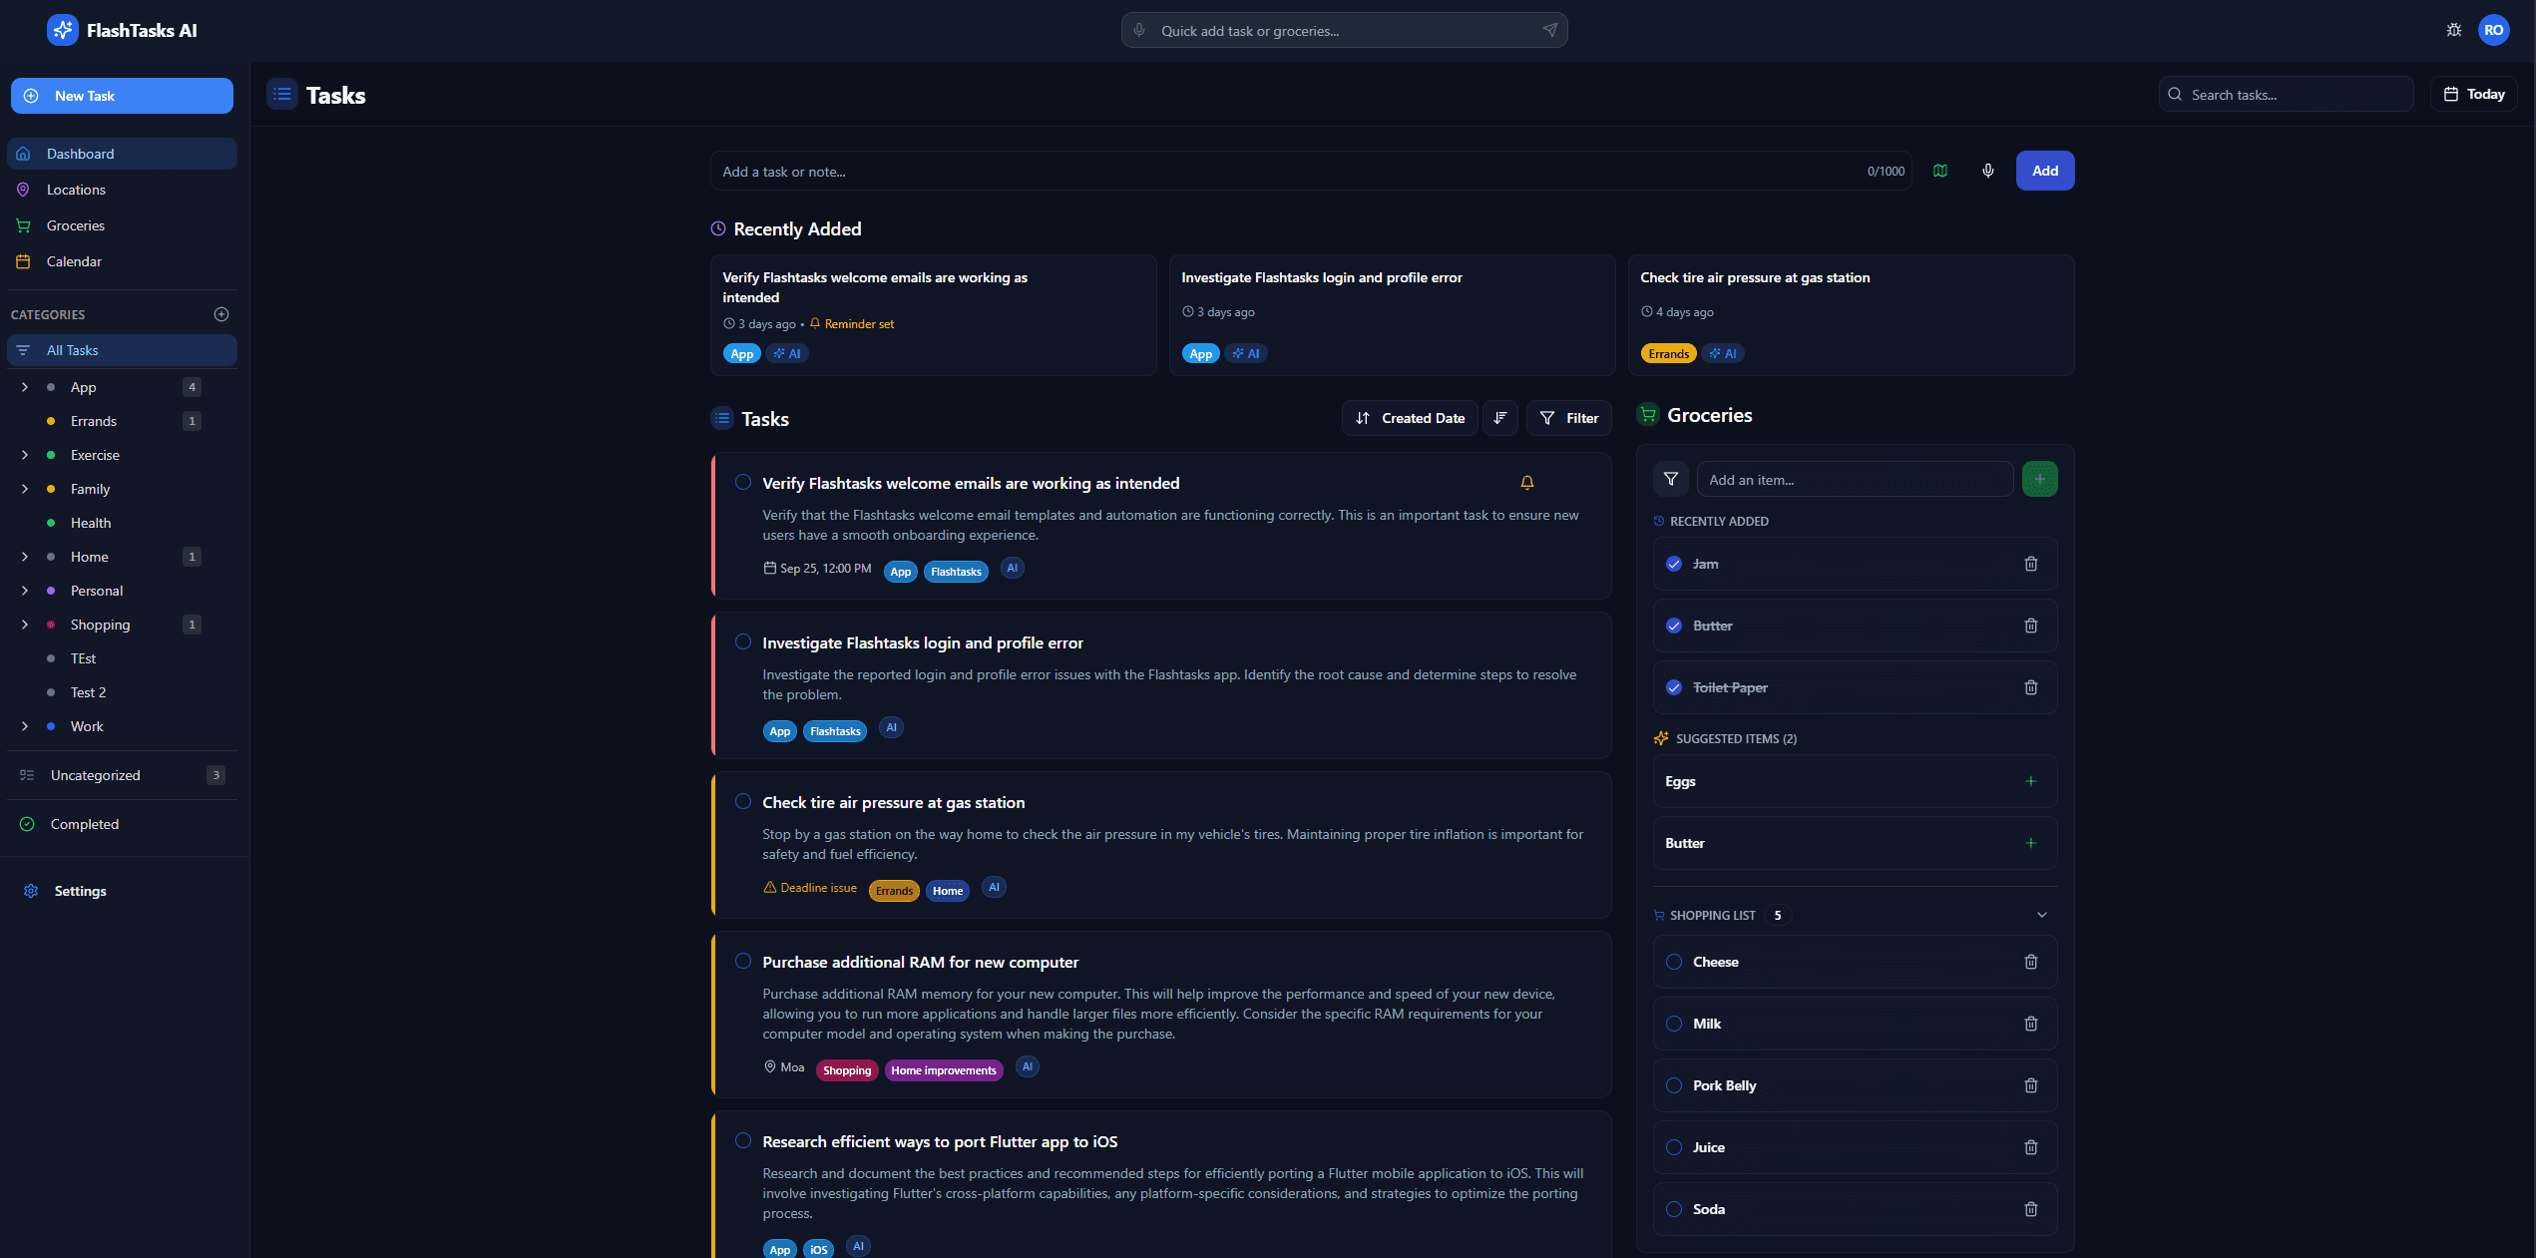
Task: Toggle theme with the sun icon
Action: click(x=2453, y=30)
